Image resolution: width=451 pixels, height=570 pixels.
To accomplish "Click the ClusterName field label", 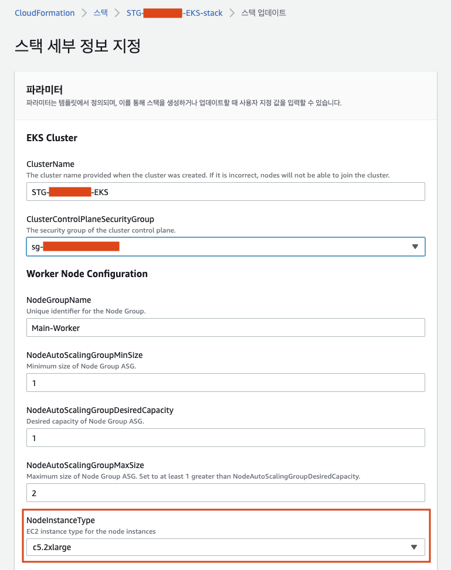I will (x=50, y=164).
